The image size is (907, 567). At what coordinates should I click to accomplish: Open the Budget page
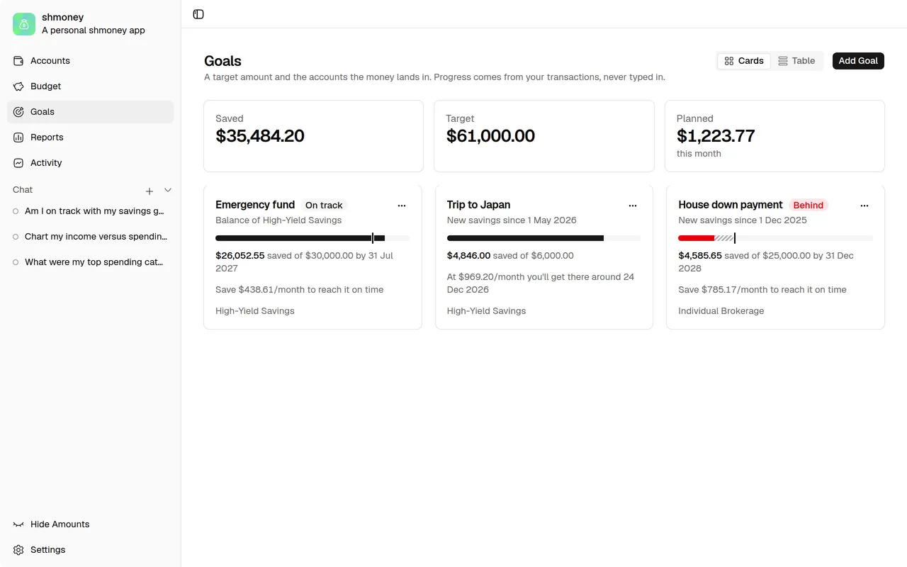(x=90, y=86)
